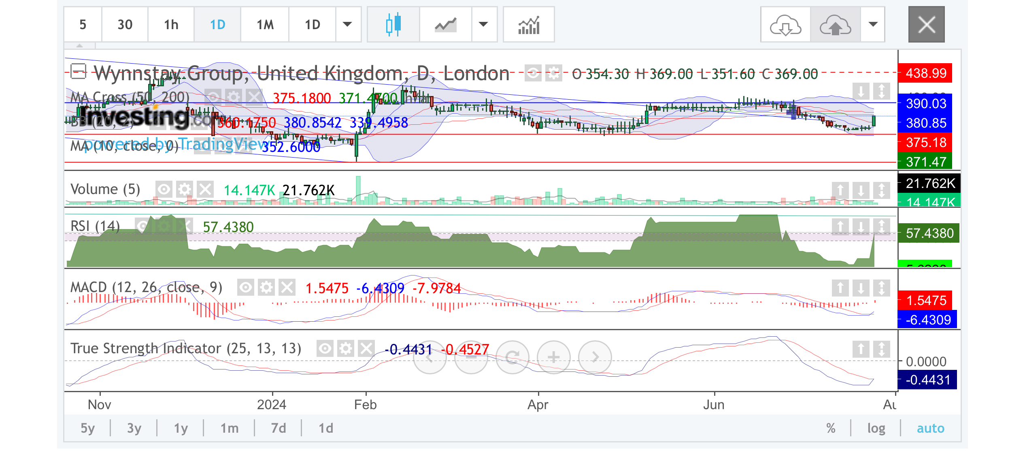Toggle visibility of Wynnstay Group series
Viewport: 1025px width, 474px height.
533,73
